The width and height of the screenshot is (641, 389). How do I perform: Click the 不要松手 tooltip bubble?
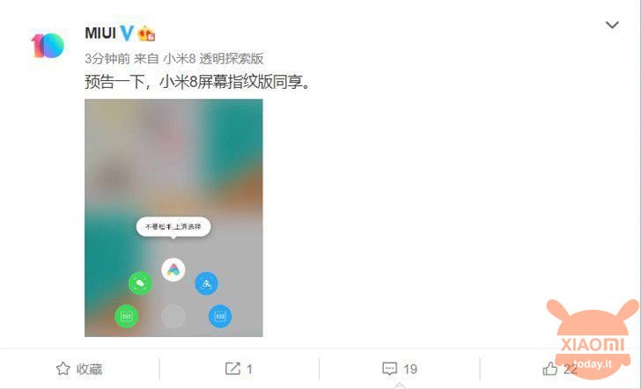click(173, 227)
